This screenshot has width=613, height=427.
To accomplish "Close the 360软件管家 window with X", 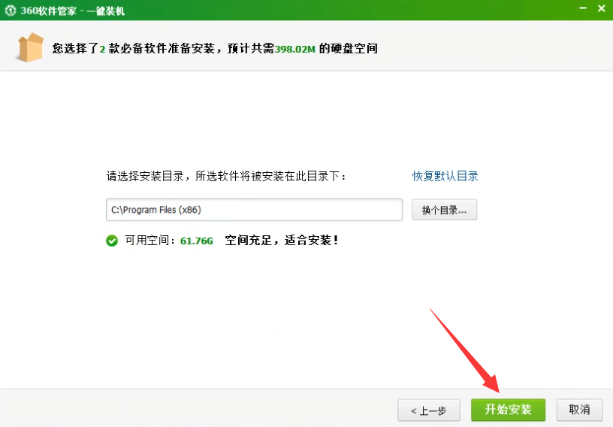I will point(602,9).
